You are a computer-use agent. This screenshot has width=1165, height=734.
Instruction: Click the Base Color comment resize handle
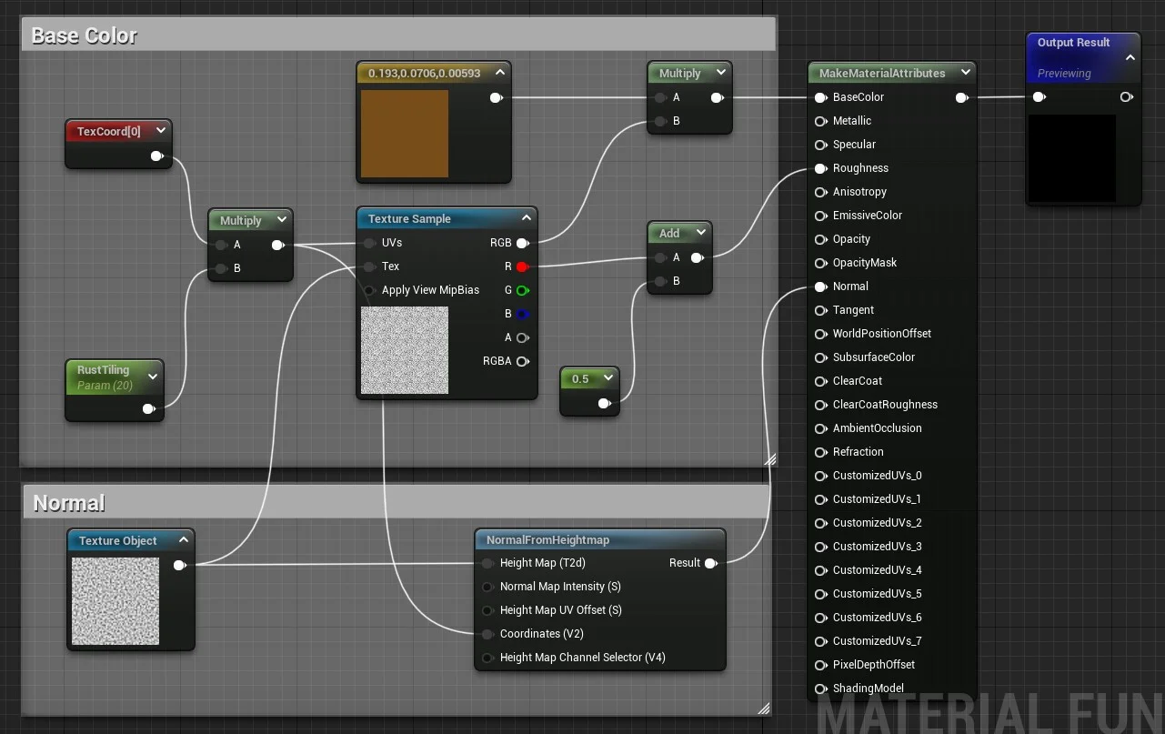point(770,459)
